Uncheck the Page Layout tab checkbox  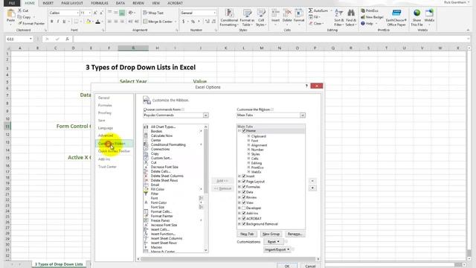(x=244, y=182)
